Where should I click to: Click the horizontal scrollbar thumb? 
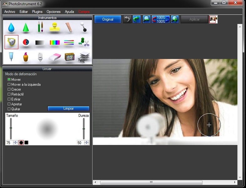(x=151, y=182)
